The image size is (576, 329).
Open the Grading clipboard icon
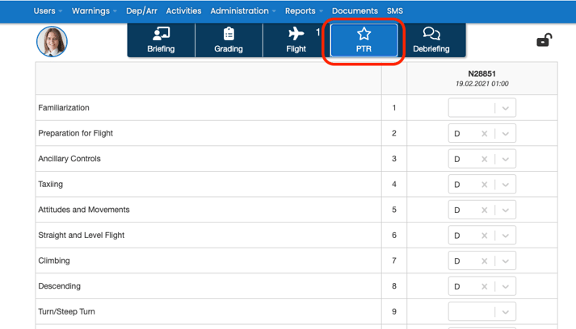point(229,34)
